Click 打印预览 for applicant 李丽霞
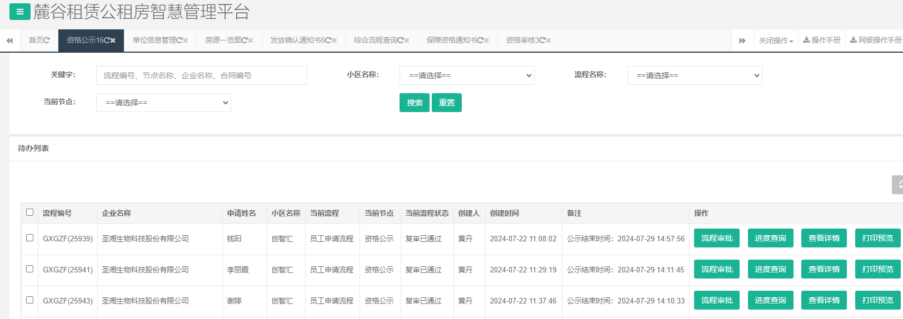 pos(878,269)
